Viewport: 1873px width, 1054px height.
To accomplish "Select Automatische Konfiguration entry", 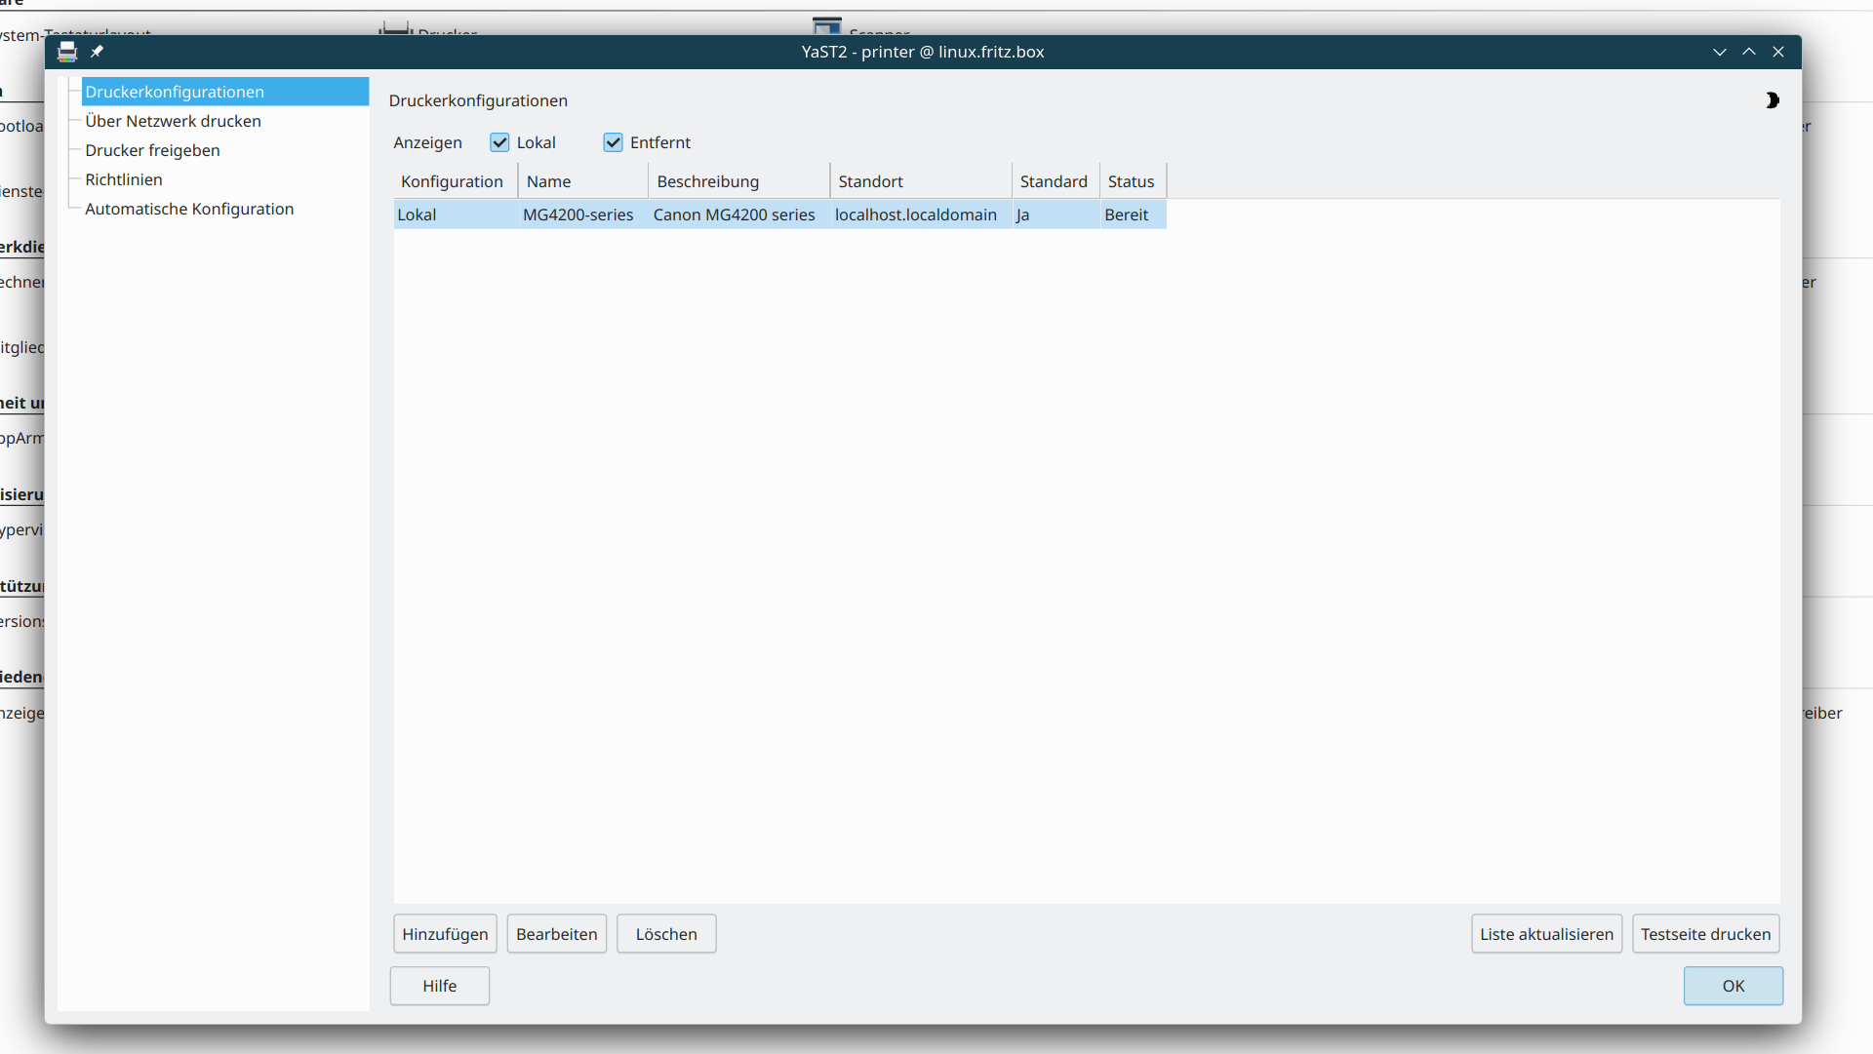I will (x=189, y=209).
